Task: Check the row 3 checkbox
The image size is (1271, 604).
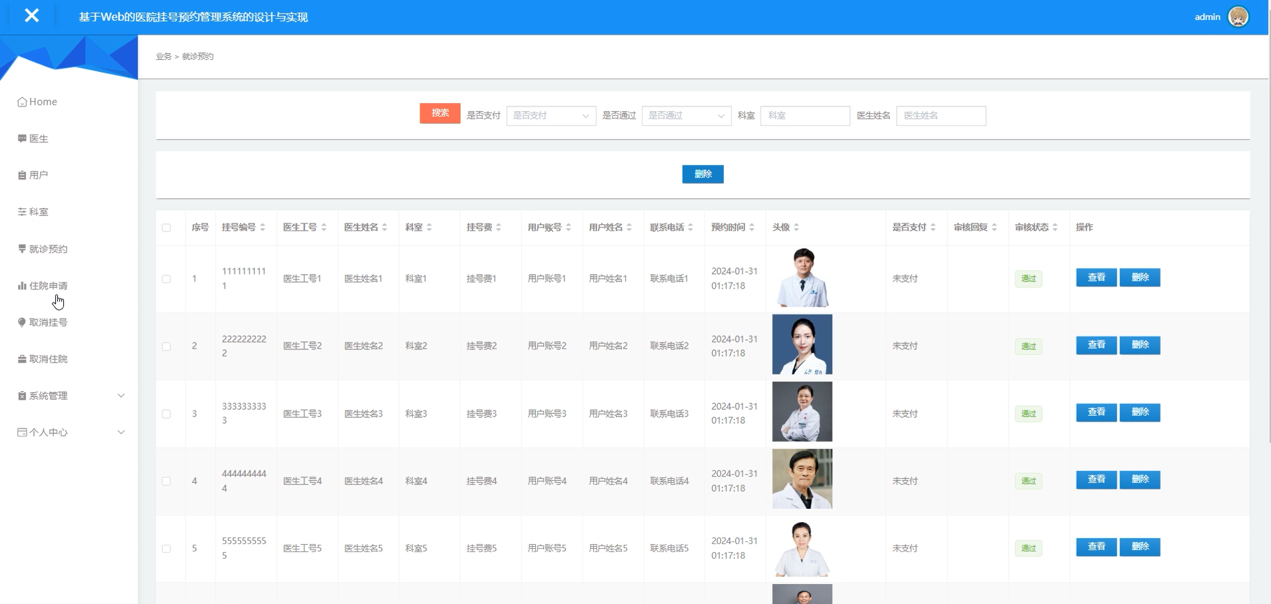Action: [x=166, y=414]
